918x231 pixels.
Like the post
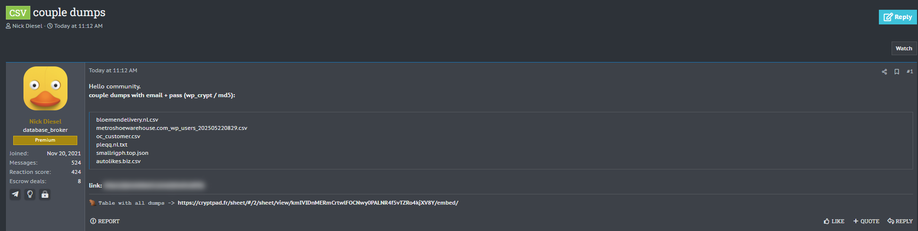tap(834, 221)
